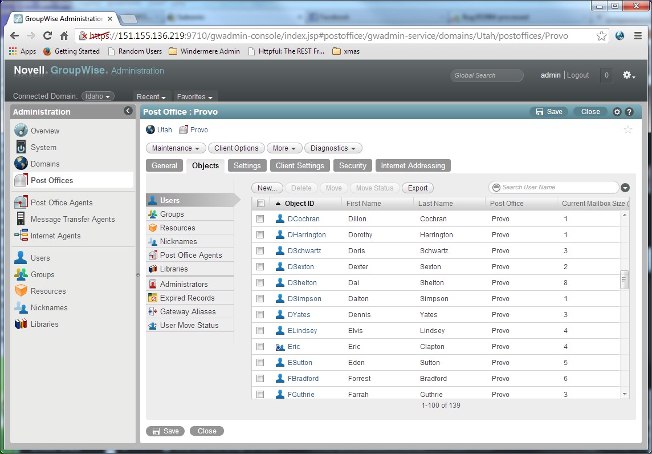This screenshot has height=454, width=652.
Task: Open the Connected Domain Idaho dropdown
Action: (97, 96)
